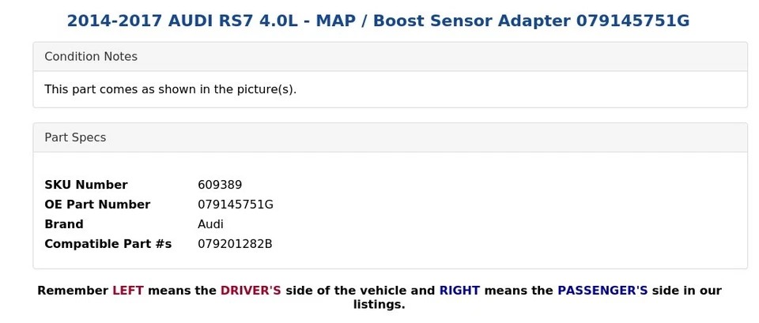Click the red DRIVER'S word
Viewport: 759px width, 323px height.
click(x=251, y=291)
